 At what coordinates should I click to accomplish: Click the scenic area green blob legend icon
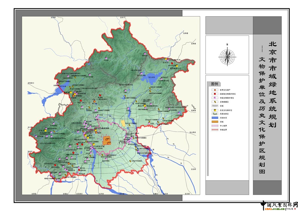pyautogui.click(x=214, y=114)
